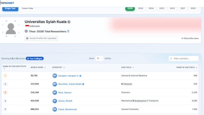Click sub-field rank value 488

(x=195, y=75)
